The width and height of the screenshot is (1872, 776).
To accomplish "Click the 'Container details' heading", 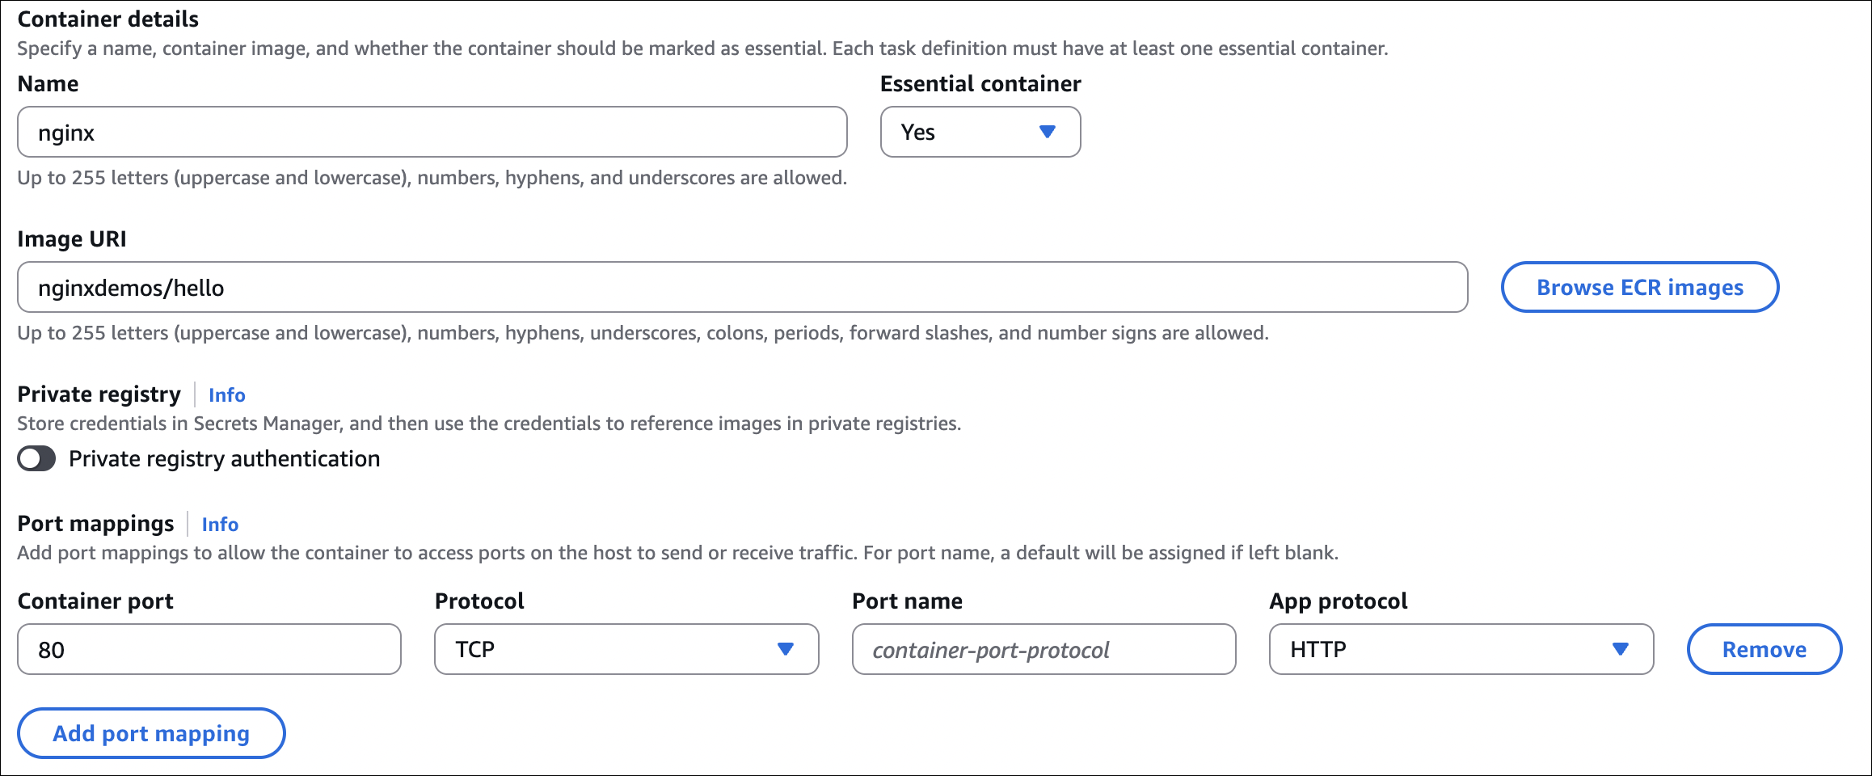I will pyautogui.click(x=108, y=19).
